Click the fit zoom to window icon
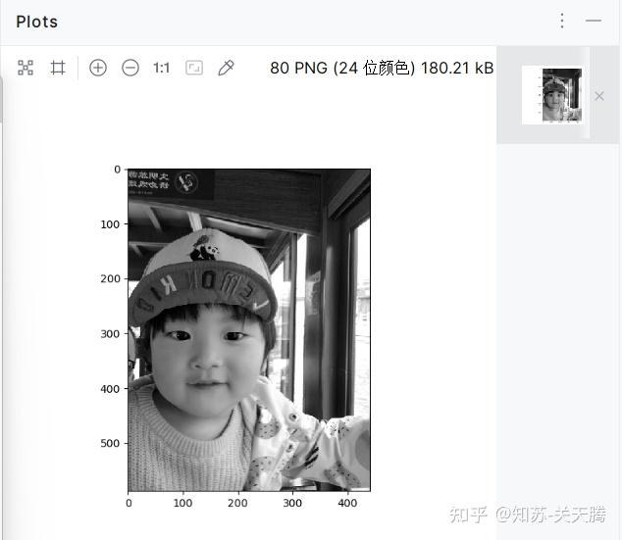Image resolution: width=622 pixels, height=540 pixels. [x=194, y=68]
